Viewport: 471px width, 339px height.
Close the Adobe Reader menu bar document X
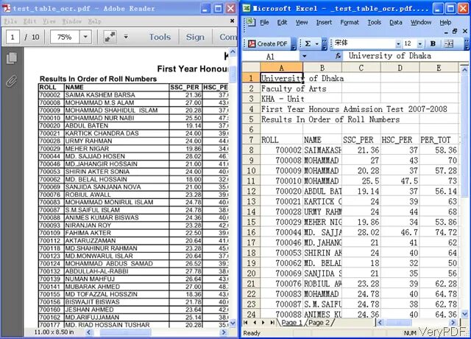click(x=233, y=21)
